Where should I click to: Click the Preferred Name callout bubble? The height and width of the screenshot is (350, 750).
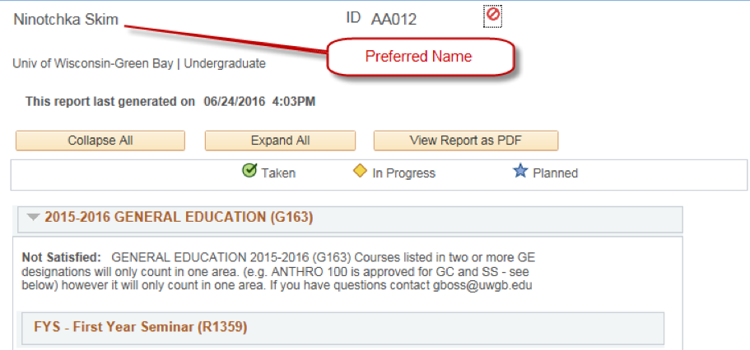(419, 57)
